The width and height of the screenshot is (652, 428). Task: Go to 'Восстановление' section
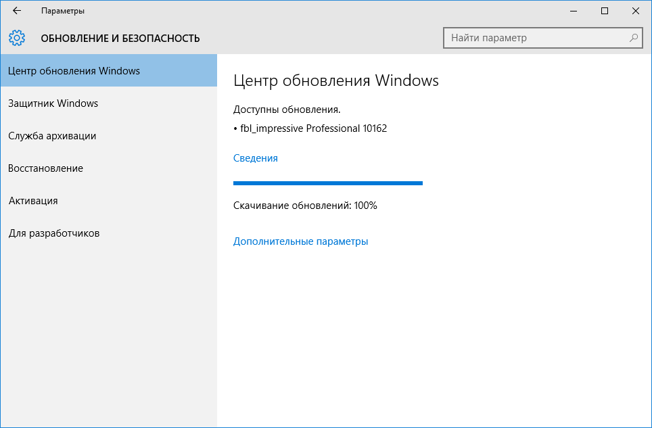pos(108,168)
